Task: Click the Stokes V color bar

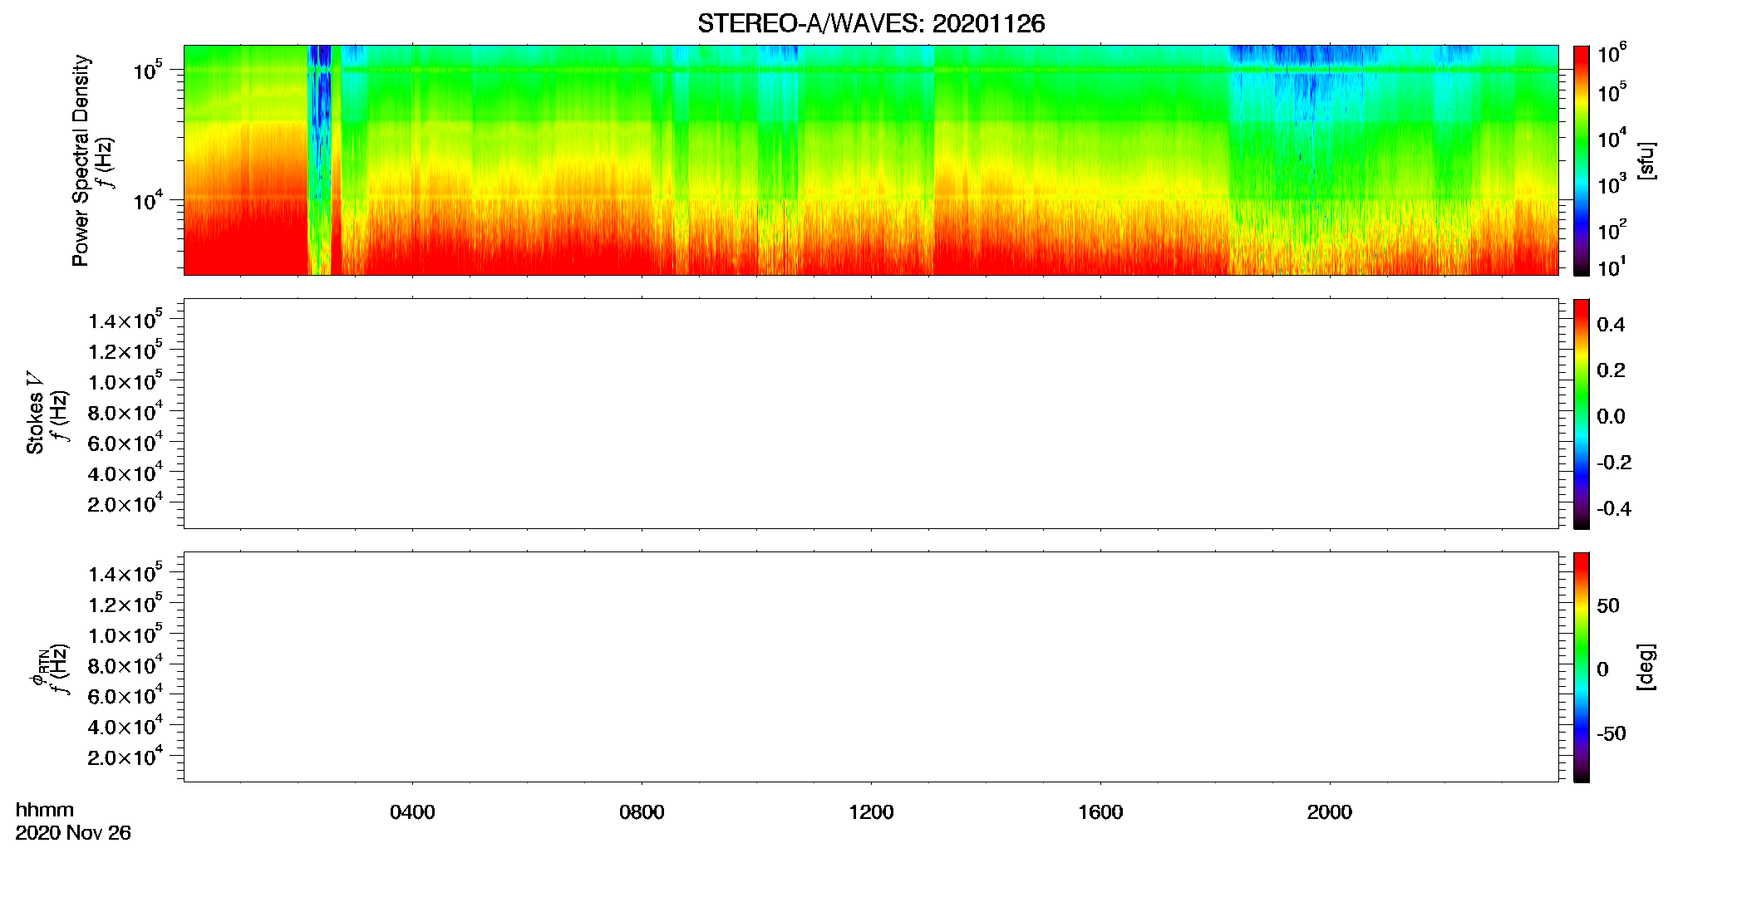Action: click(x=1581, y=414)
